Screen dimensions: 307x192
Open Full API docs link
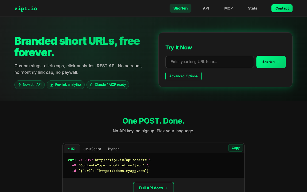[x=153, y=188]
